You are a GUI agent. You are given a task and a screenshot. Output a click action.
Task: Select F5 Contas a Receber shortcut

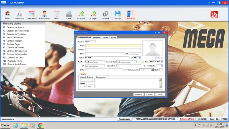pos(12,41)
